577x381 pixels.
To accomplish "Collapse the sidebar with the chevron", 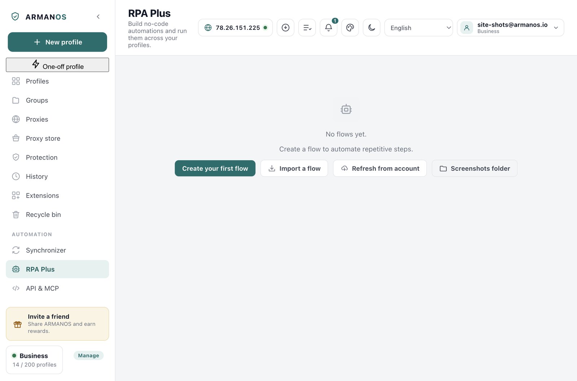I will tap(98, 17).
